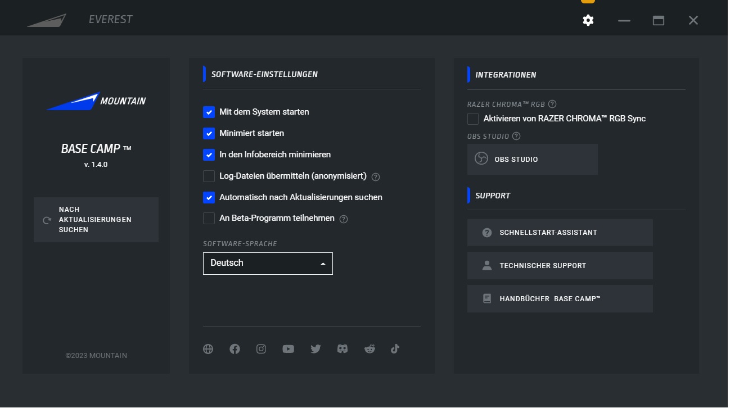The image size is (730, 408).
Task: Enable An Beta-Programm teilnehmen
Action: pos(209,218)
